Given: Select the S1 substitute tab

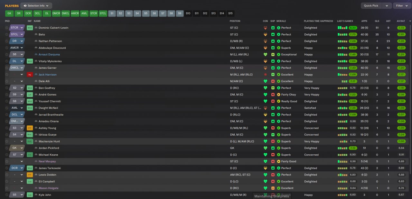Looking at the screenshot, I should (112, 14).
